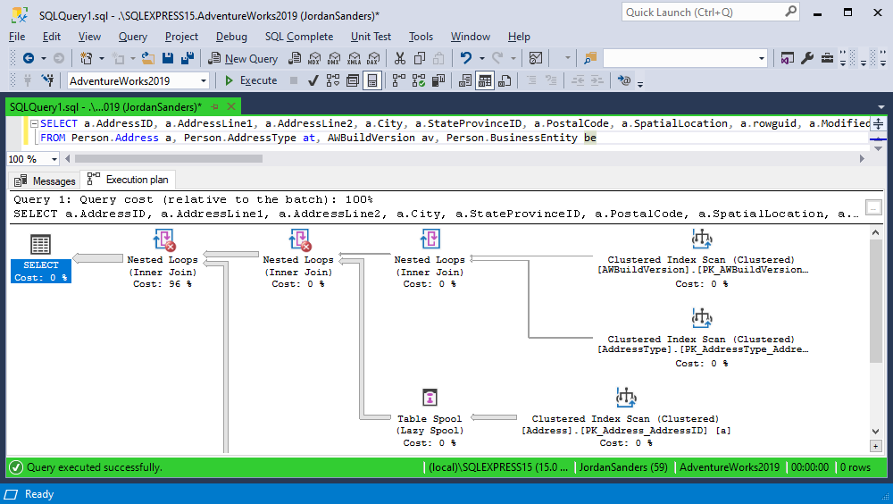Open the Query Options icon
The width and height of the screenshot is (893, 504).
(353, 80)
